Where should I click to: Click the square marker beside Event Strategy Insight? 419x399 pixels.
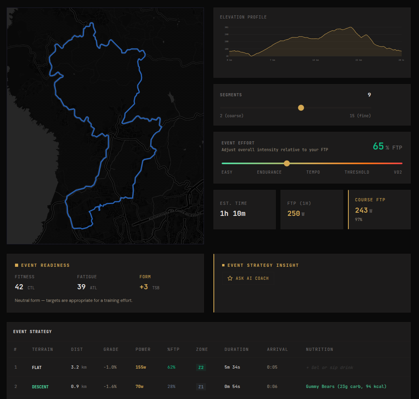[223, 266]
